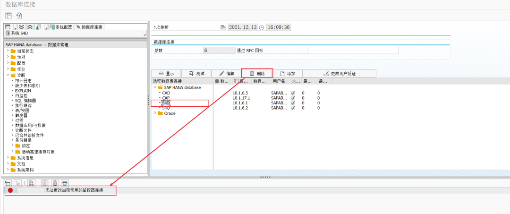Open 缺少表和索引 tree item
The width and height of the screenshot is (510, 214).
click(x=28, y=86)
